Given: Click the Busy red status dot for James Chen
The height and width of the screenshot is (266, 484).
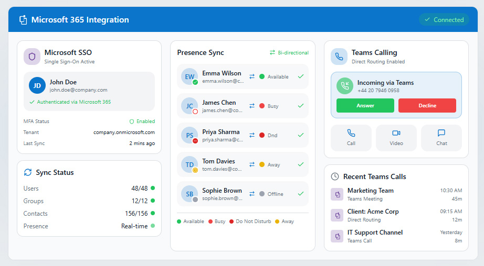Looking at the screenshot, I should (x=262, y=106).
